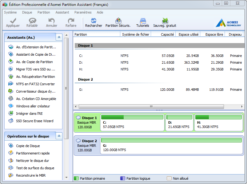This screenshot has width=247, height=184.
Task: Open the Paramètres menu
Action: pos(83,13)
